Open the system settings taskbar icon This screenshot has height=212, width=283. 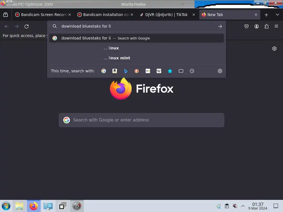[48, 206]
